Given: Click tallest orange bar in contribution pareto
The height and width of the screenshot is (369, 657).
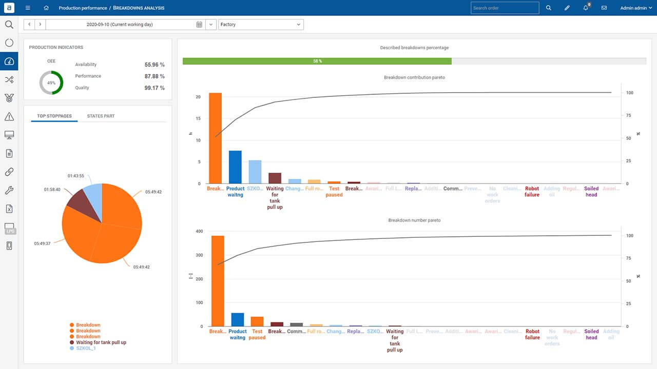Looking at the screenshot, I should click(x=215, y=138).
